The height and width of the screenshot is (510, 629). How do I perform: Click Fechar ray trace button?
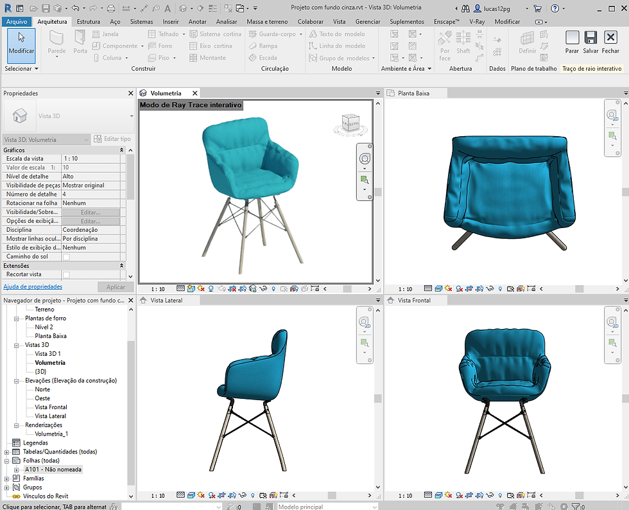pyautogui.click(x=610, y=42)
